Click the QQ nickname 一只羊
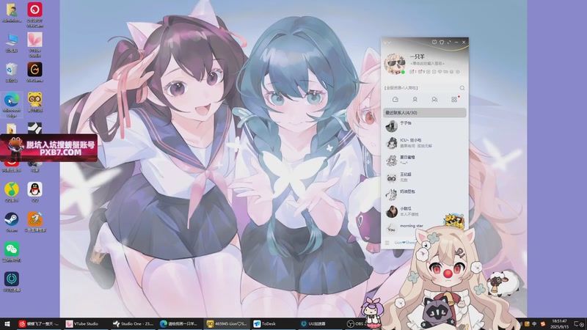587x330 pixels. (x=417, y=56)
